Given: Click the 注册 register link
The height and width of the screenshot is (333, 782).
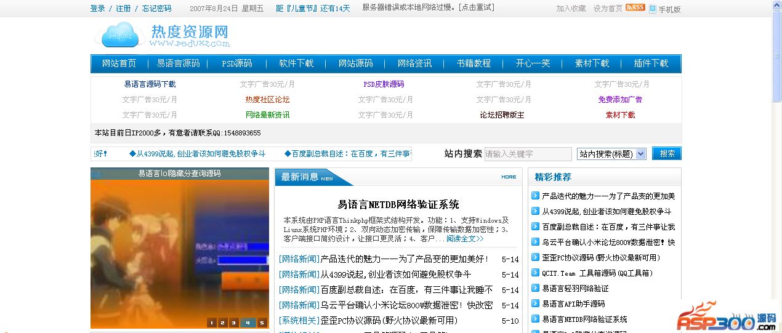Looking at the screenshot, I should pyautogui.click(x=123, y=9).
